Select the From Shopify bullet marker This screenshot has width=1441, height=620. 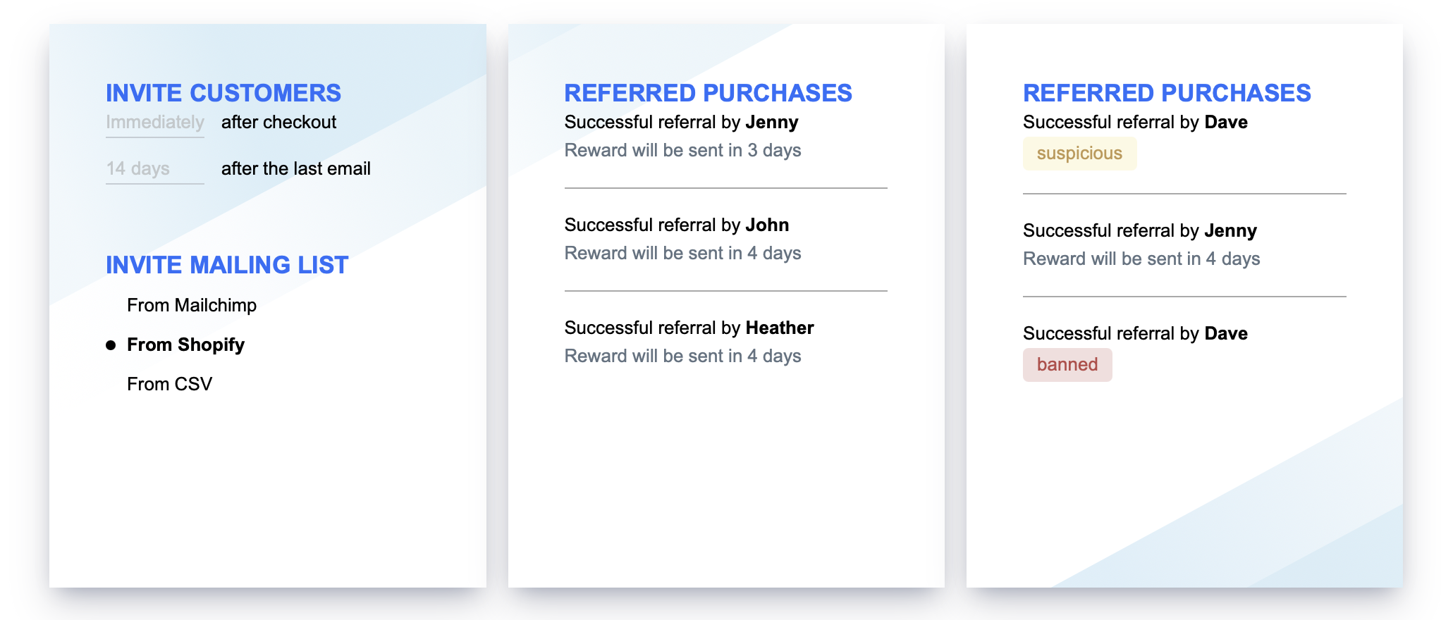coord(111,345)
